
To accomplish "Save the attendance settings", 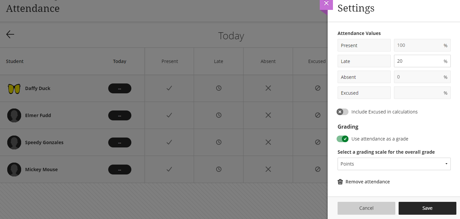I will (427, 208).
